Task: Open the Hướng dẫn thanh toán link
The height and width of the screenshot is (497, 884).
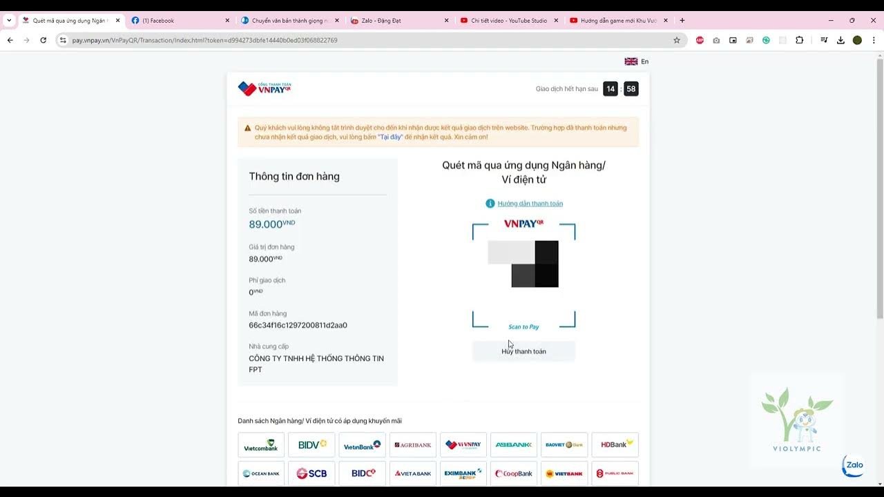Action: point(530,204)
